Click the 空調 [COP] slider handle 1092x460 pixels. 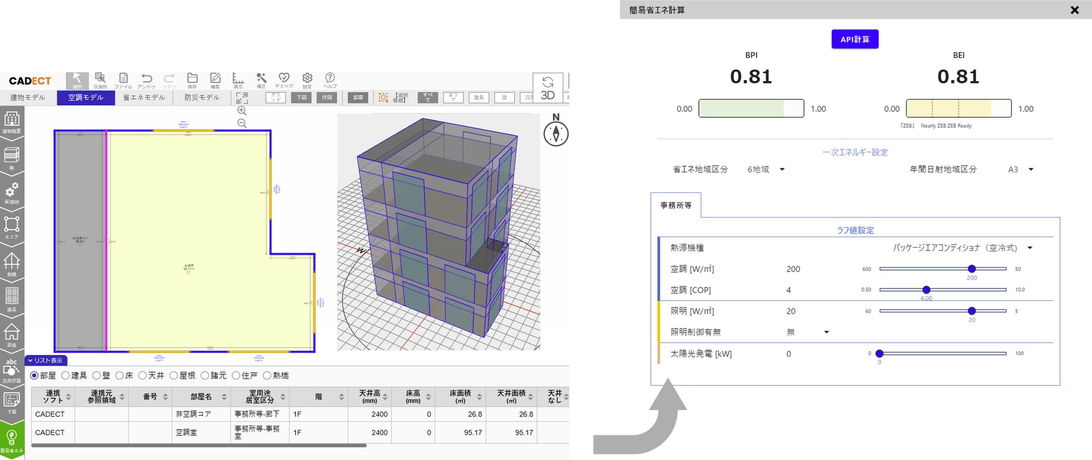point(926,290)
